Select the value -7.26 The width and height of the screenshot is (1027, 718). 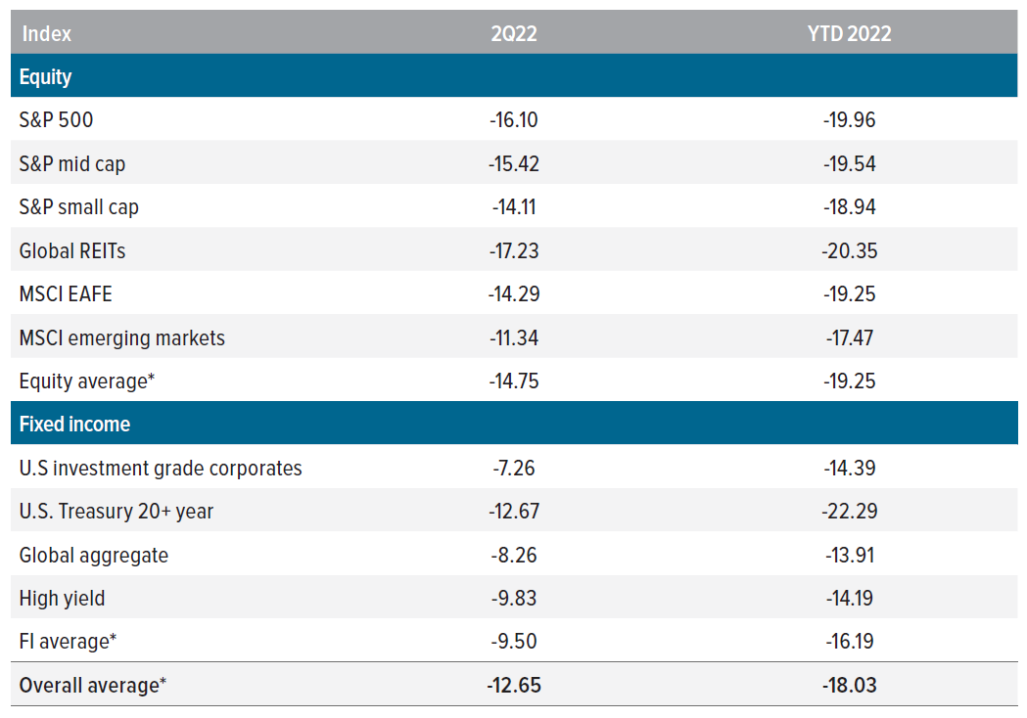tap(513, 468)
